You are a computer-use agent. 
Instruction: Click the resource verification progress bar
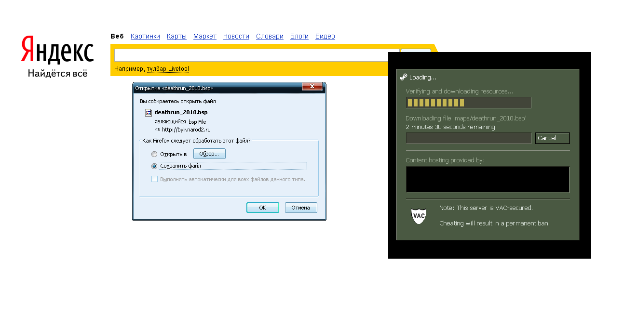(x=468, y=103)
